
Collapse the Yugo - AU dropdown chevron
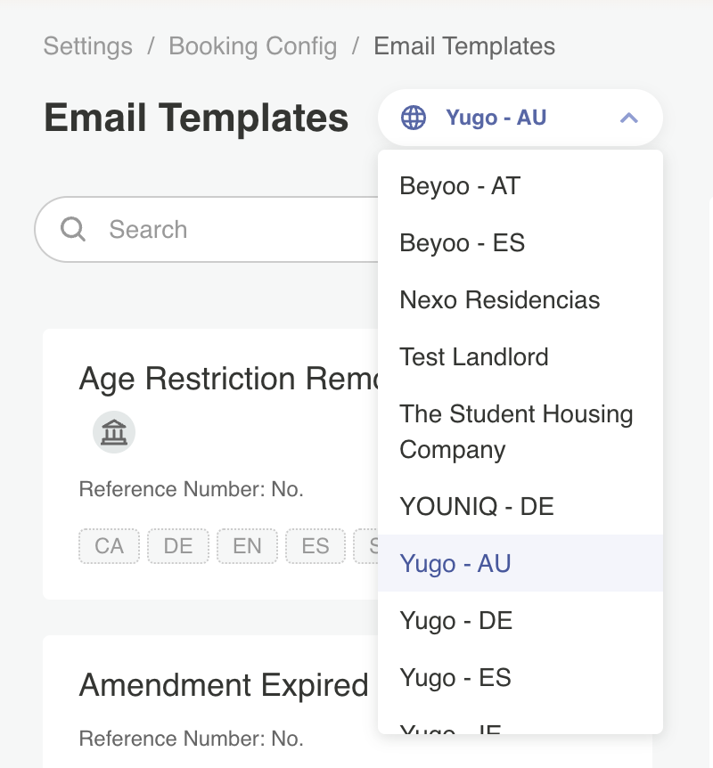tap(628, 118)
